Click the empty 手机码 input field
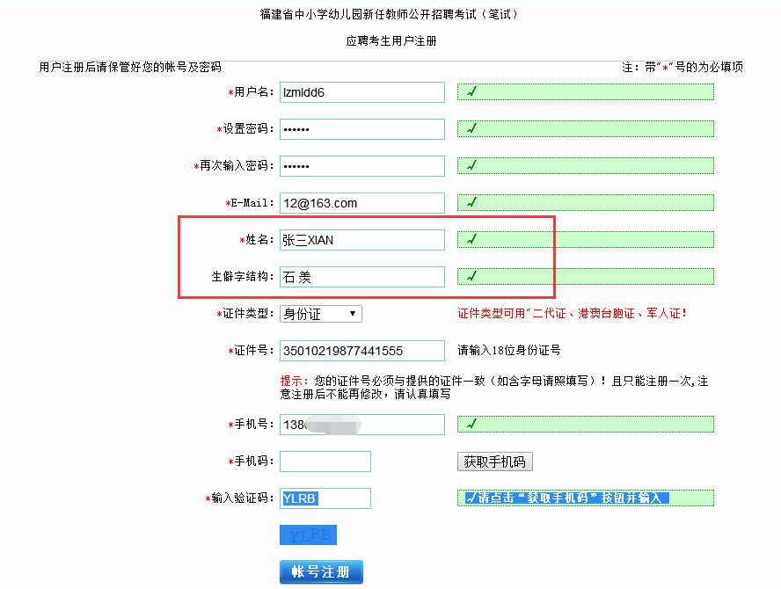The image size is (781, 589). 325,462
